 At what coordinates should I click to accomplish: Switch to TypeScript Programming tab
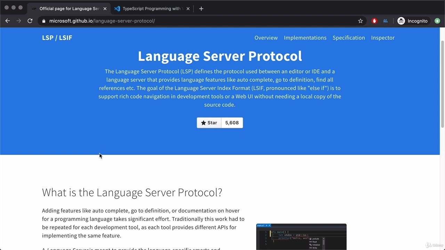(x=152, y=9)
